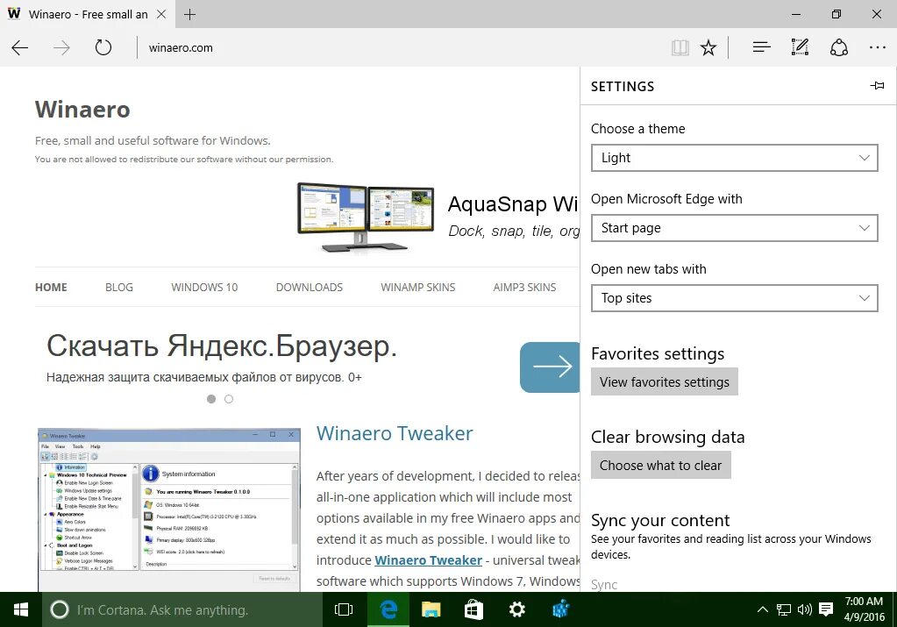Expand the Choose a theme dropdown
This screenshot has height=627, width=897.
pyautogui.click(x=735, y=158)
